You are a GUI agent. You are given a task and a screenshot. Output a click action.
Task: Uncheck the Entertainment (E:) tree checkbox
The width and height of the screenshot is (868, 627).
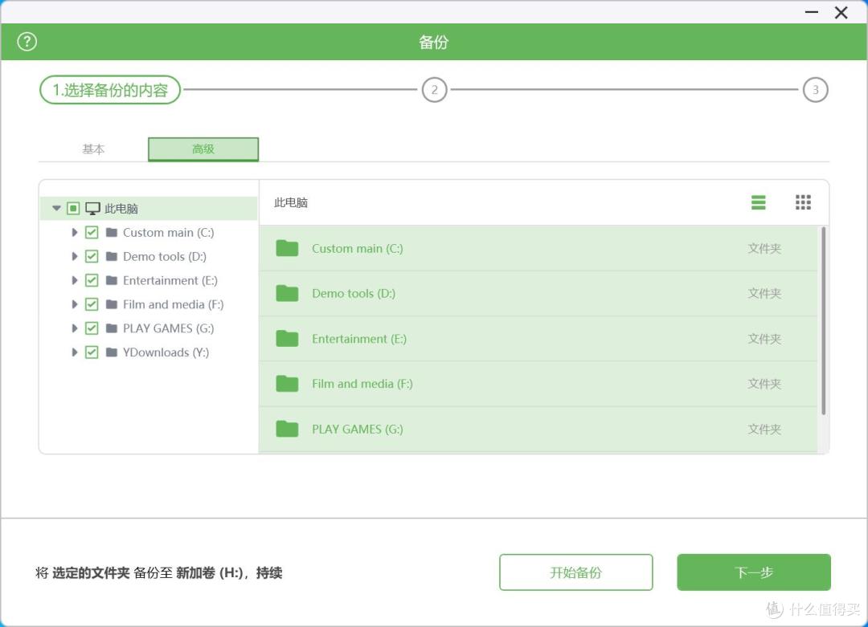click(92, 280)
